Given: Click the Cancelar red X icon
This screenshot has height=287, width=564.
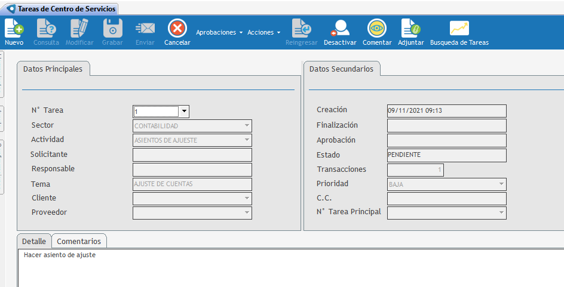Looking at the screenshot, I should pos(177,28).
